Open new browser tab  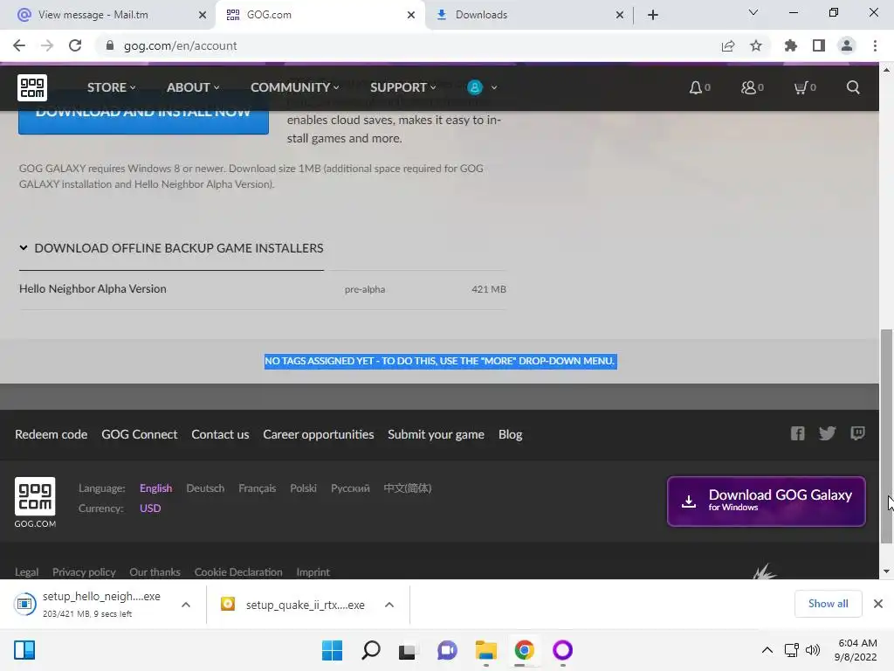point(653,15)
